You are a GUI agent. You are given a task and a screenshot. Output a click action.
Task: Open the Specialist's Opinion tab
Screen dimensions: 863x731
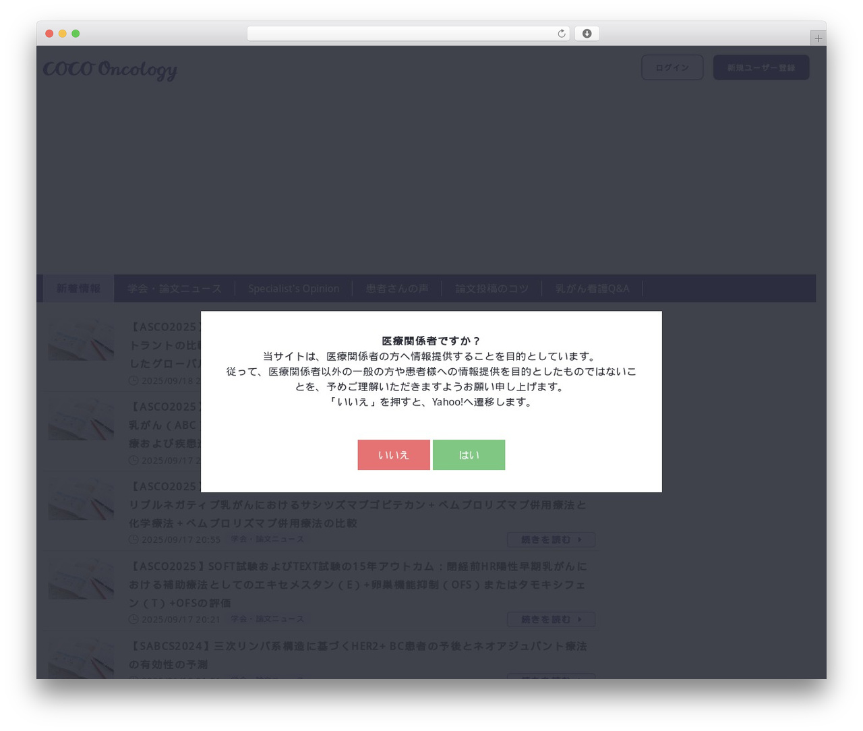pyautogui.click(x=293, y=289)
